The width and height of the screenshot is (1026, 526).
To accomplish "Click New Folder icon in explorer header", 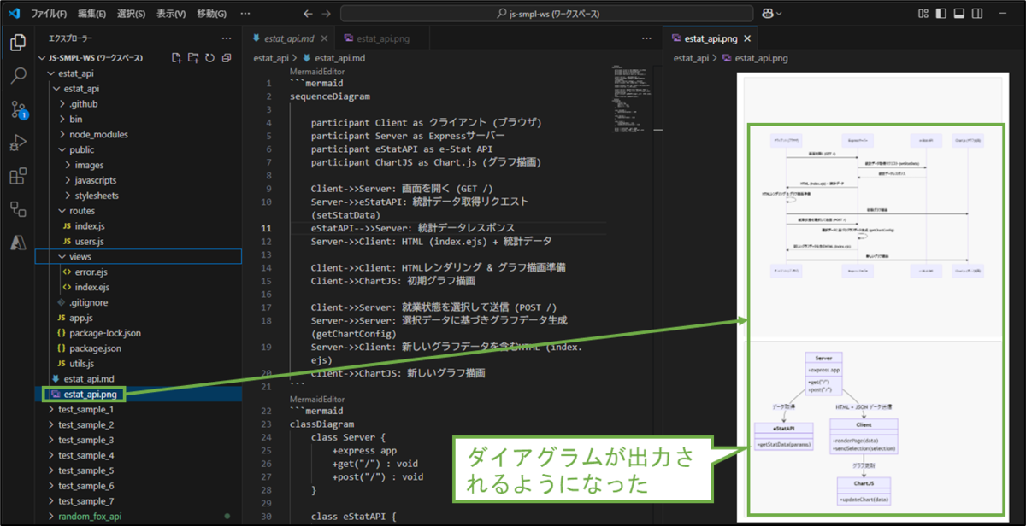I will pos(193,58).
